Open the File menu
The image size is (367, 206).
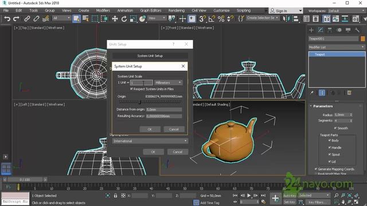[x=6, y=10]
